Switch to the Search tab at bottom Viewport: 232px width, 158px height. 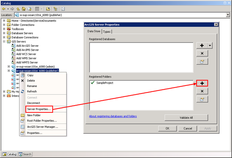(25, 154)
